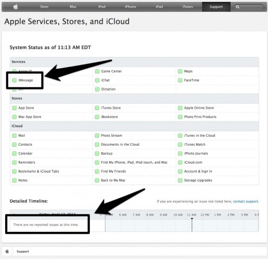
Task: Click the iMessage service label
Action: click(x=26, y=80)
